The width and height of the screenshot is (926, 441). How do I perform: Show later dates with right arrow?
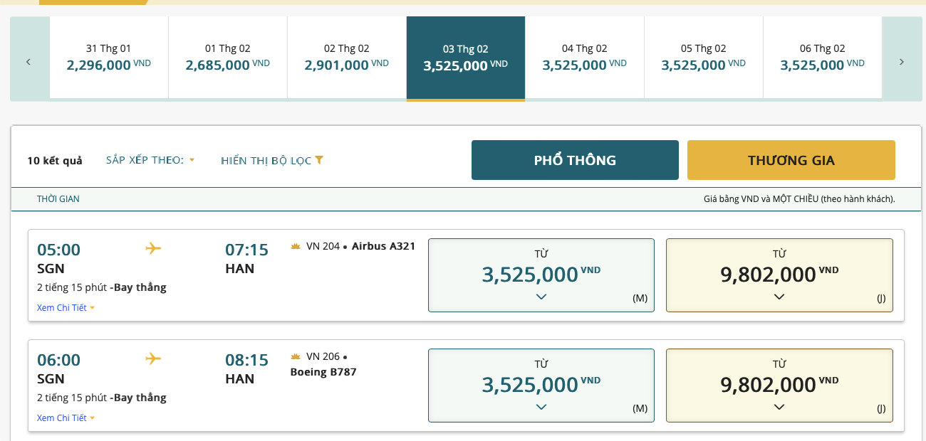(901, 62)
